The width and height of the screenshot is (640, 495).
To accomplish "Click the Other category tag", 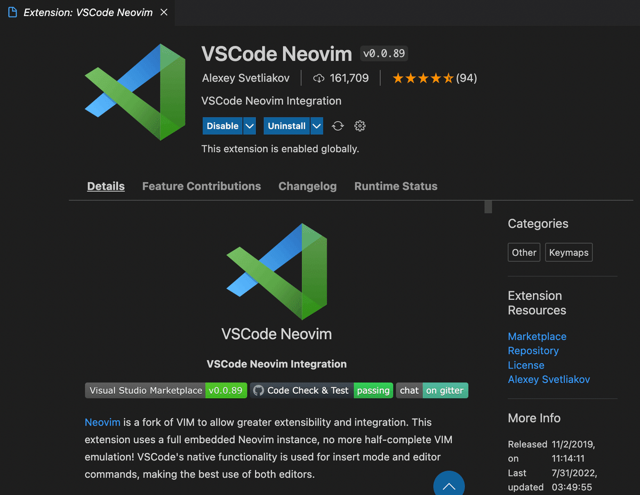I will (524, 252).
